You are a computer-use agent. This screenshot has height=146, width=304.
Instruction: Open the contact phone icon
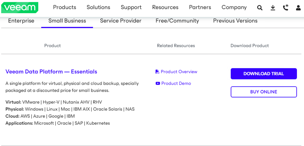pos(285,8)
